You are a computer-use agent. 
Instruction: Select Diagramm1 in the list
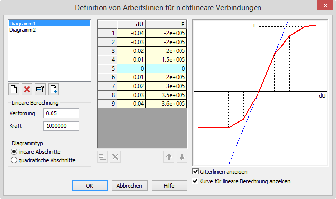[49, 24]
